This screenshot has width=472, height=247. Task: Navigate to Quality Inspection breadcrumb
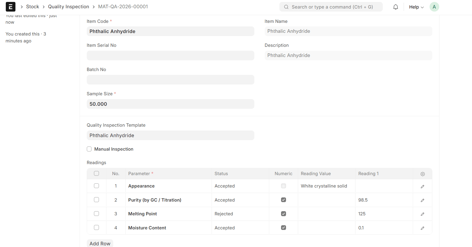(x=68, y=7)
